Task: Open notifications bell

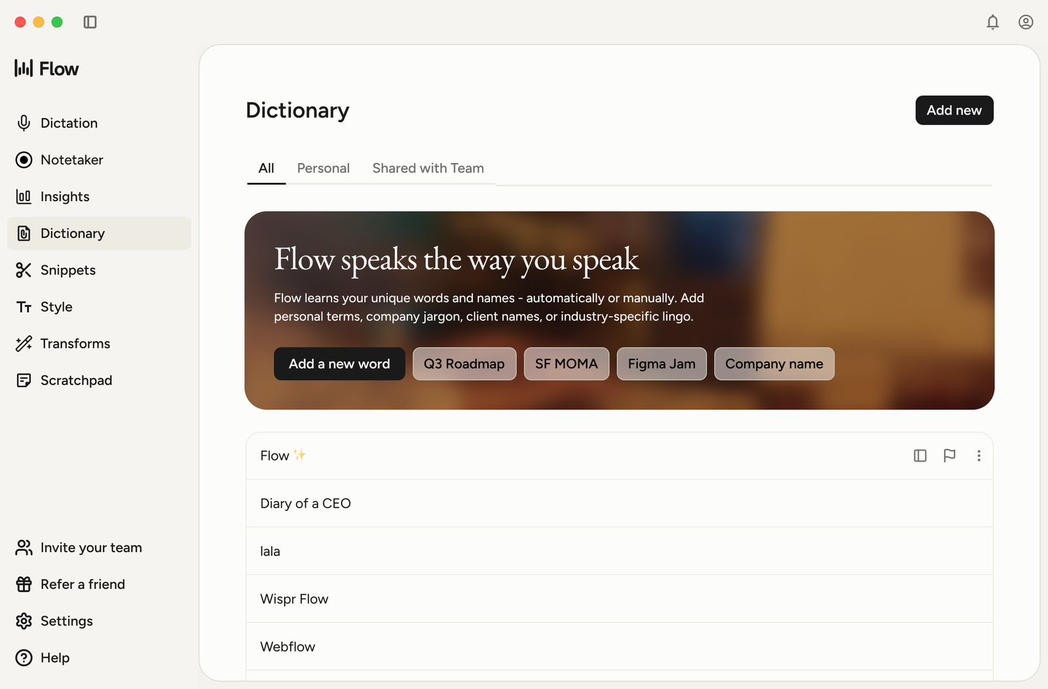Action: pos(993,22)
